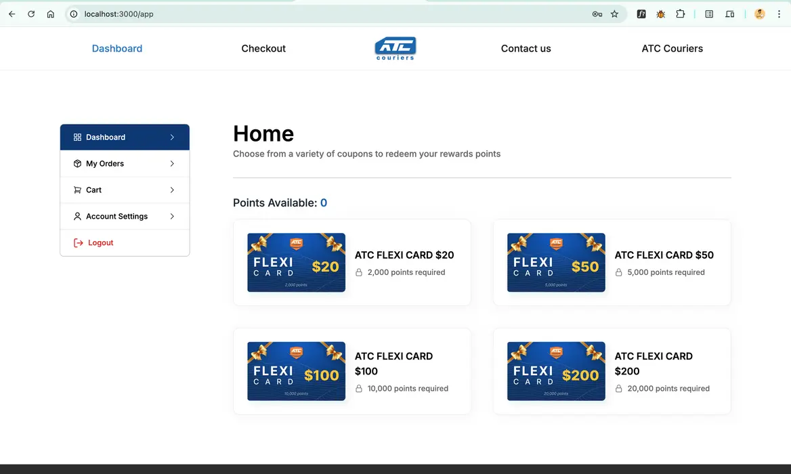Expand the Cart chevron

[172, 190]
